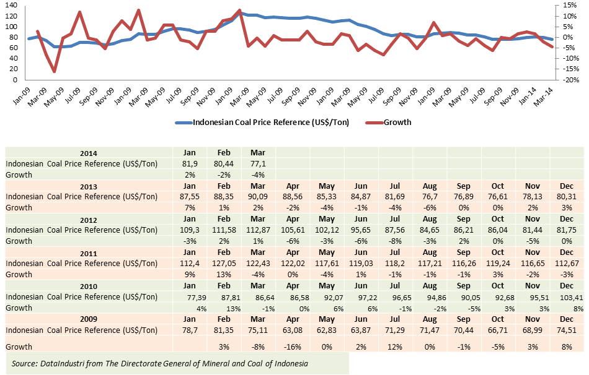This screenshot has height=375, width=589.
Task: Click the blue legend line for Coal Price Reference
Action: click(x=184, y=123)
